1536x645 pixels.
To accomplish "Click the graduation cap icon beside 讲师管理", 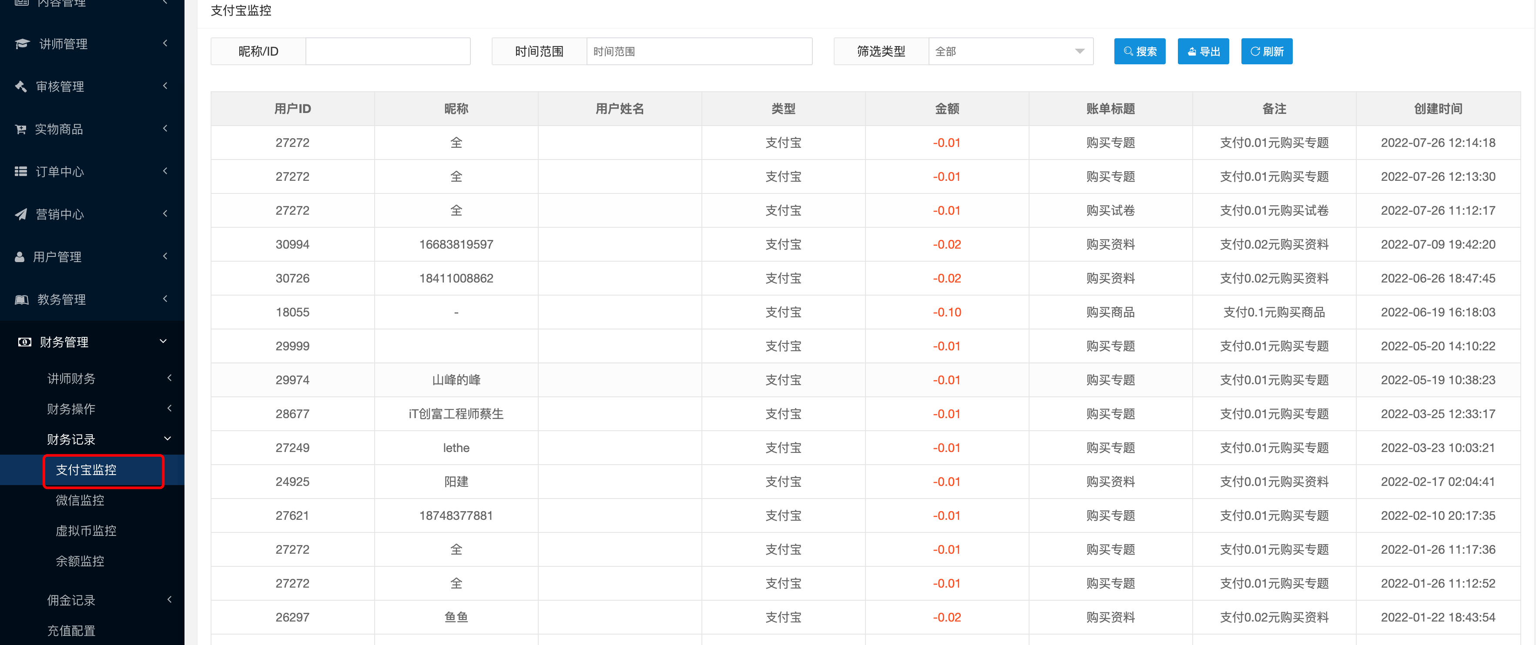I will [22, 43].
